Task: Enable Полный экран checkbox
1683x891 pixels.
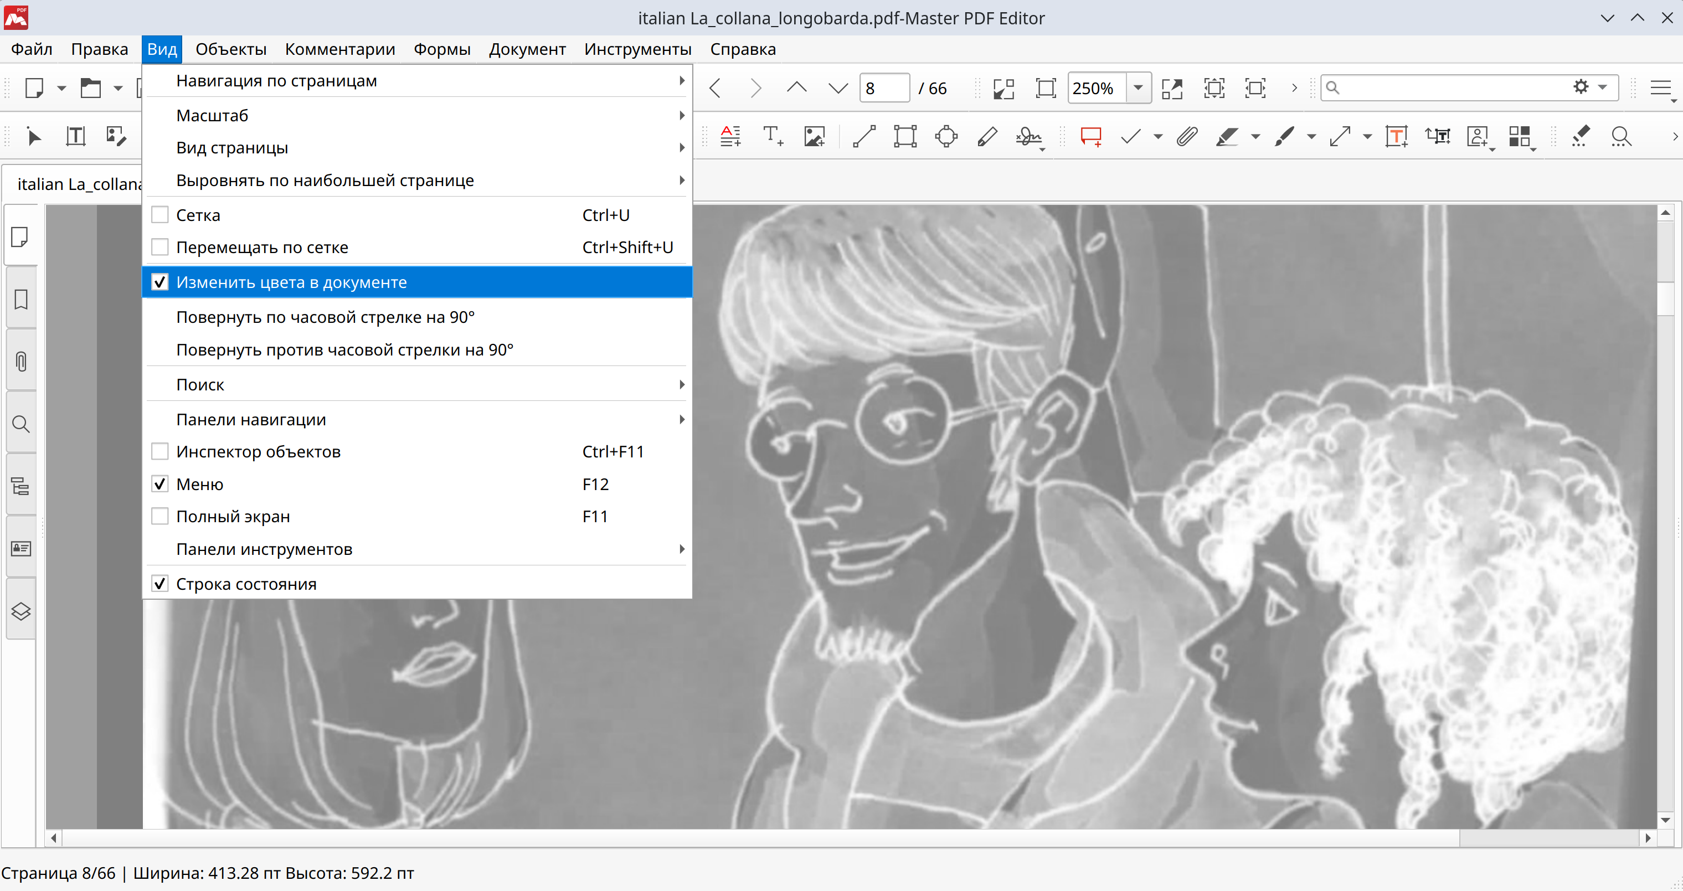Action: [x=160, y=516]
